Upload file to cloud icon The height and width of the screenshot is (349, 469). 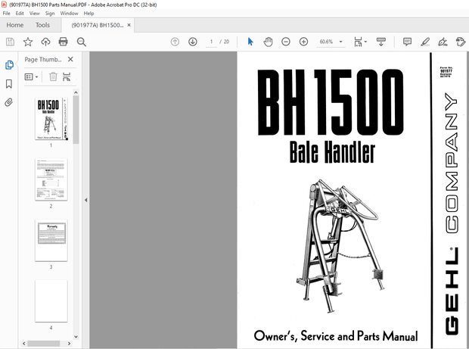pos(45,42)
